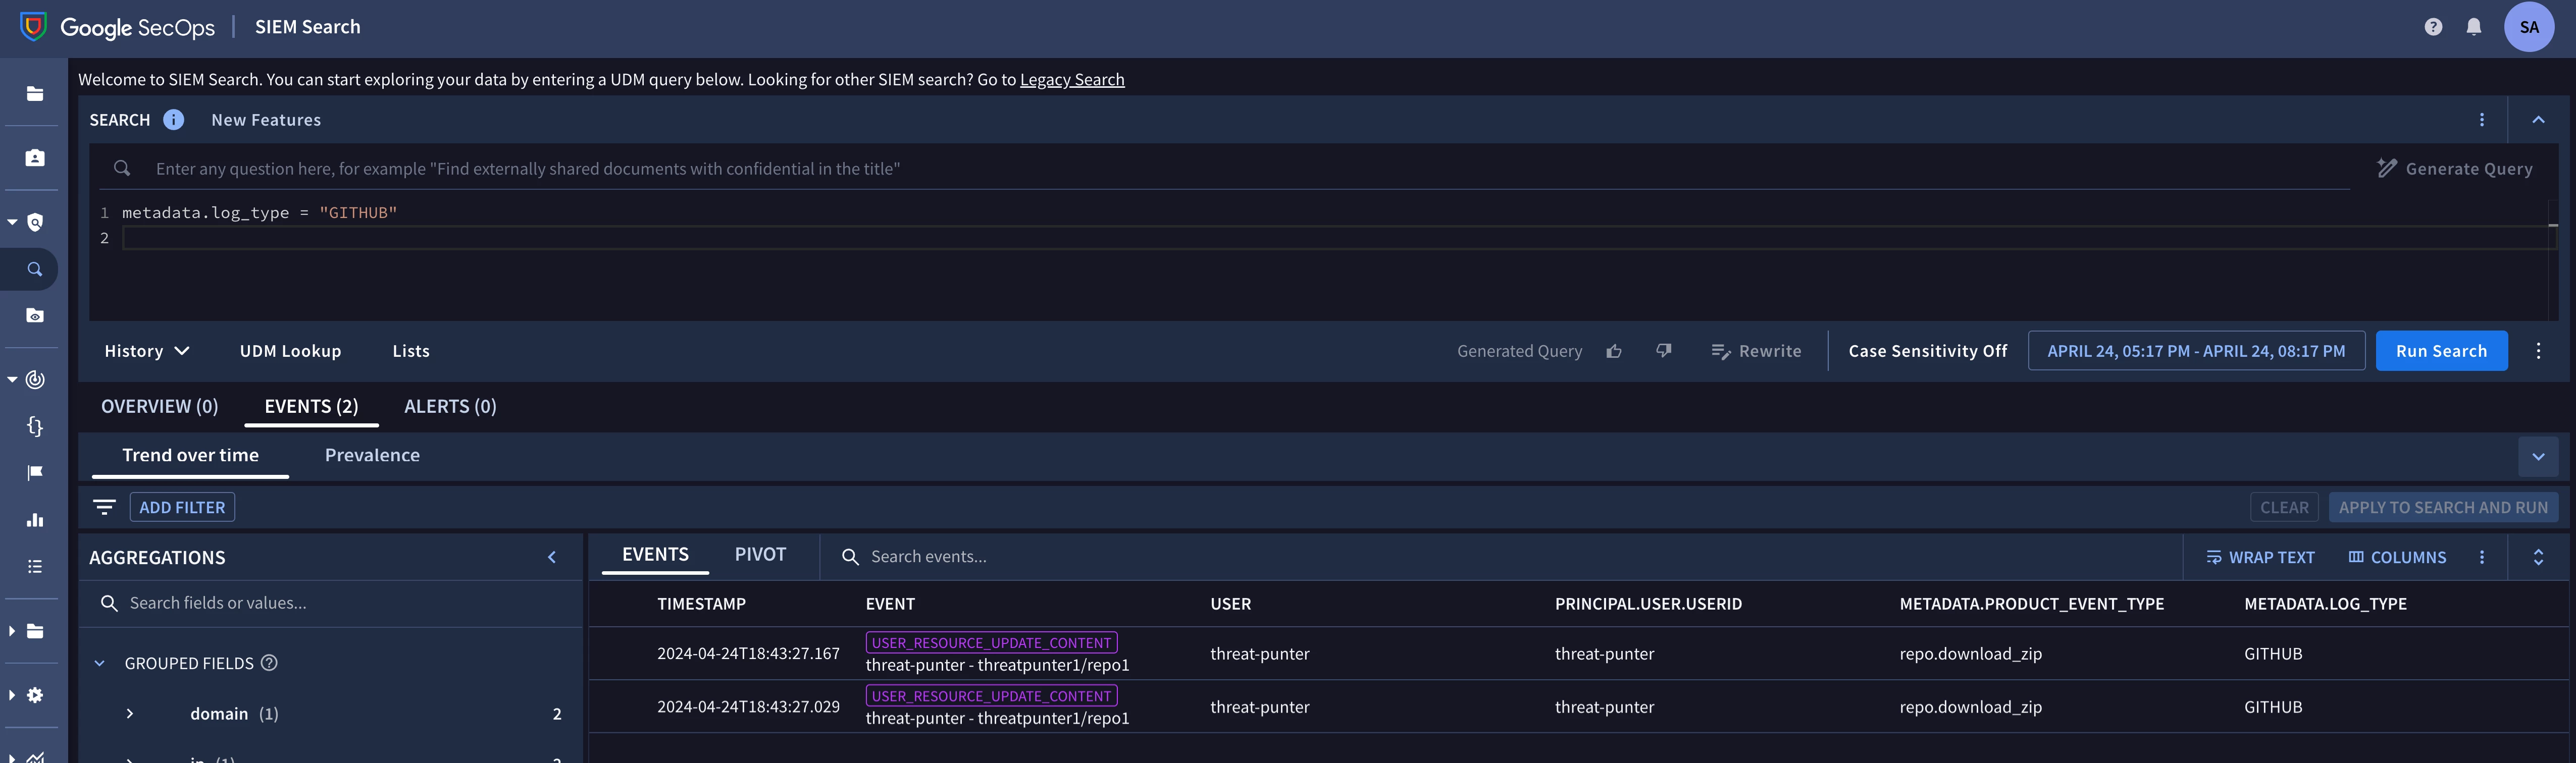The height and width of the screenshot is (763, 2576).
Task: Open the events table three-dot menu
Action: point(2481,557)
